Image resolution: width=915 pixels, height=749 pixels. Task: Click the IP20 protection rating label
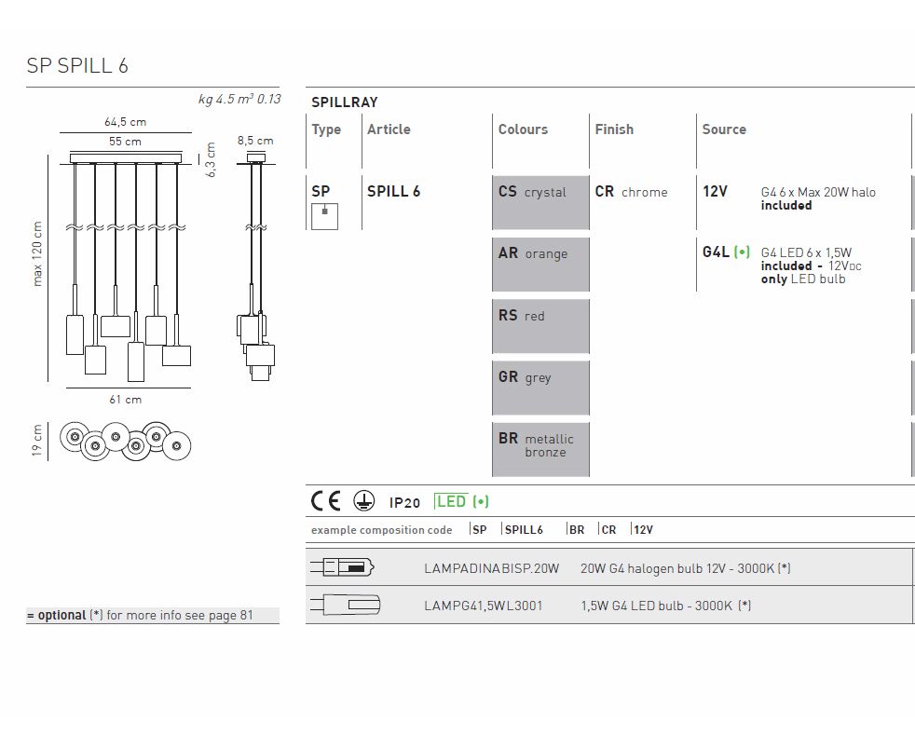pos(404,502)
